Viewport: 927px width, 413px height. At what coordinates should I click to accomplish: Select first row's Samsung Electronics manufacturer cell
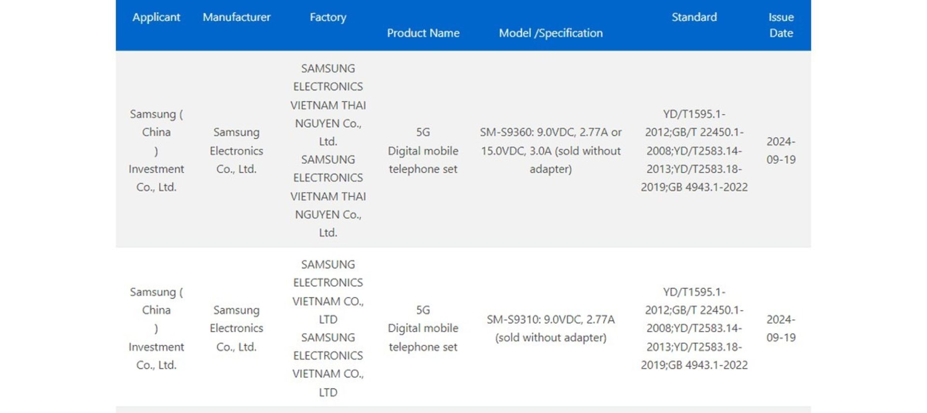click(x=236, y=151)
